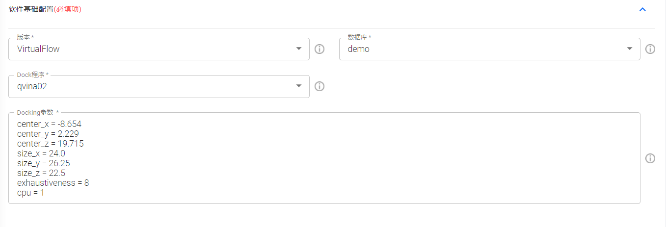Select the qvina02 Dock program field
The image size is (666, 227).
[x=159, y=86]
